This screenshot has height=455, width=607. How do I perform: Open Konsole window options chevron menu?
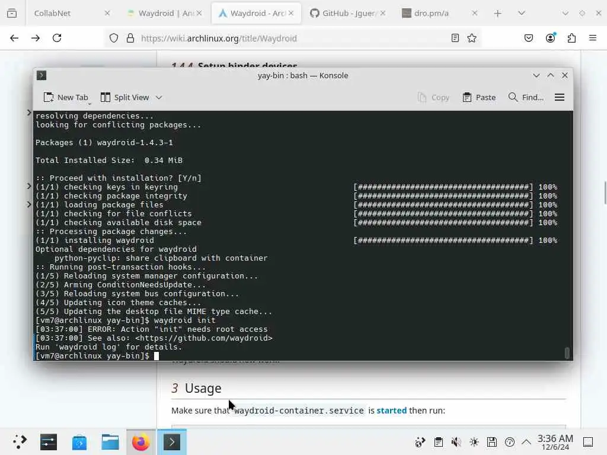536,75
